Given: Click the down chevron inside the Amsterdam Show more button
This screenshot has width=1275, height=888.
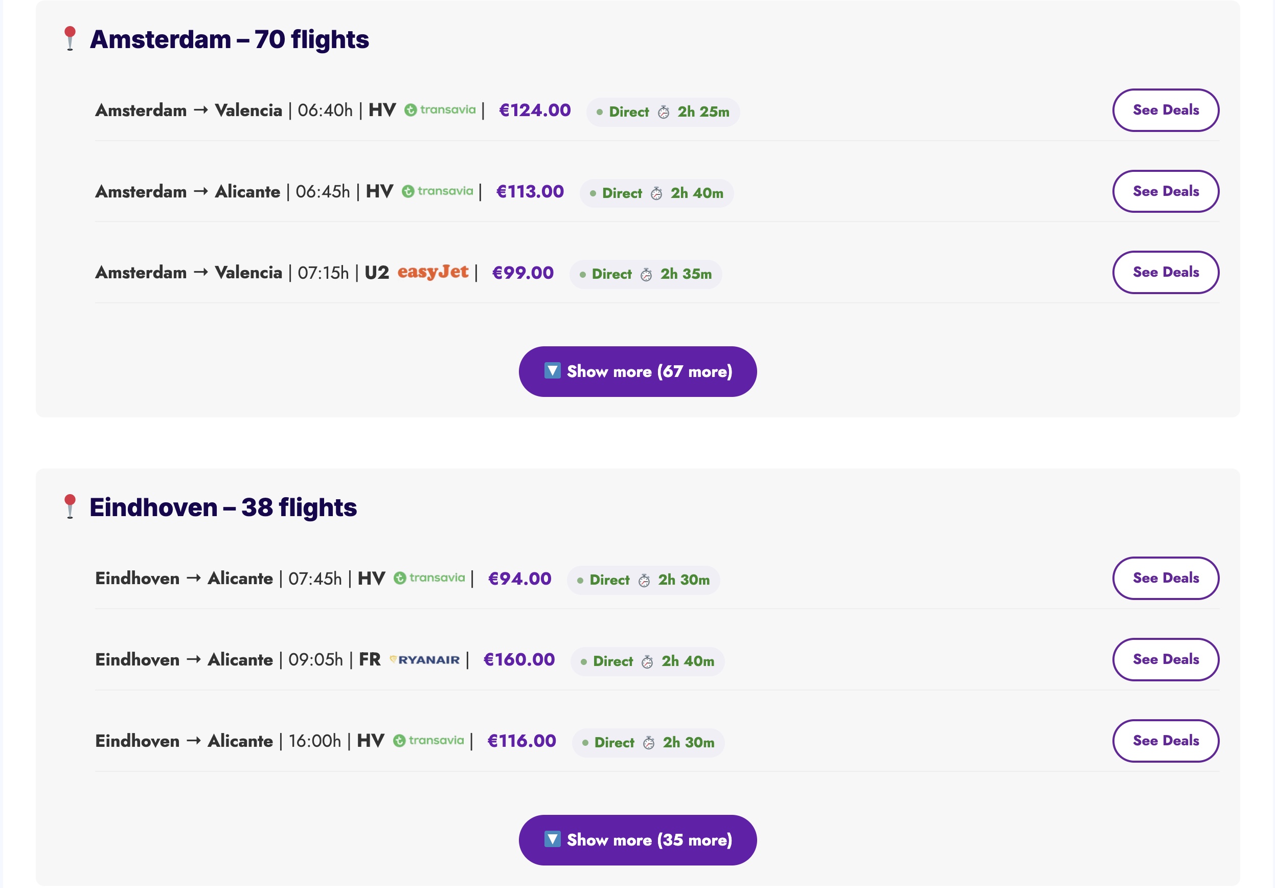Looking at the screenshot, I should click(x=552, y=371).
